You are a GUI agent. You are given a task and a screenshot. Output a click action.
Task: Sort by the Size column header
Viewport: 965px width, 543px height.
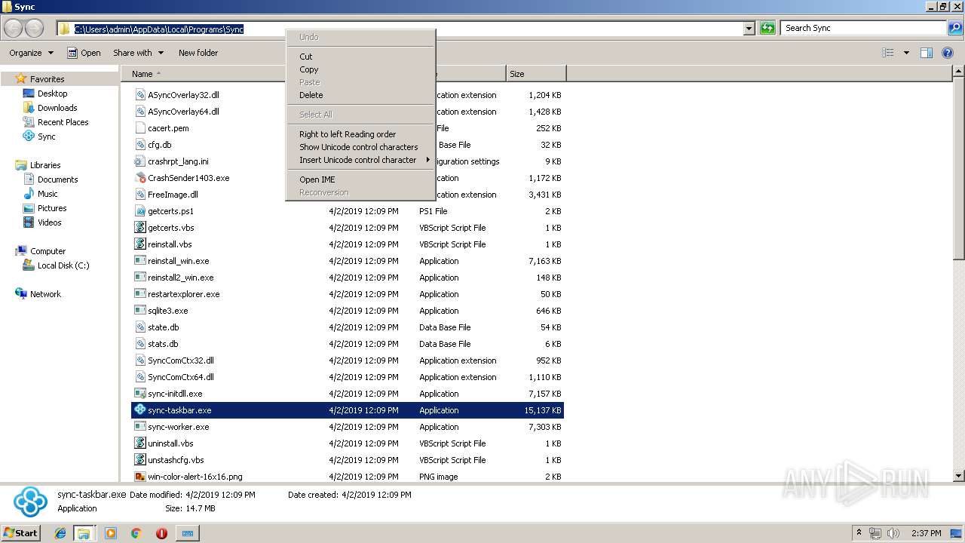tap(536, 74)
